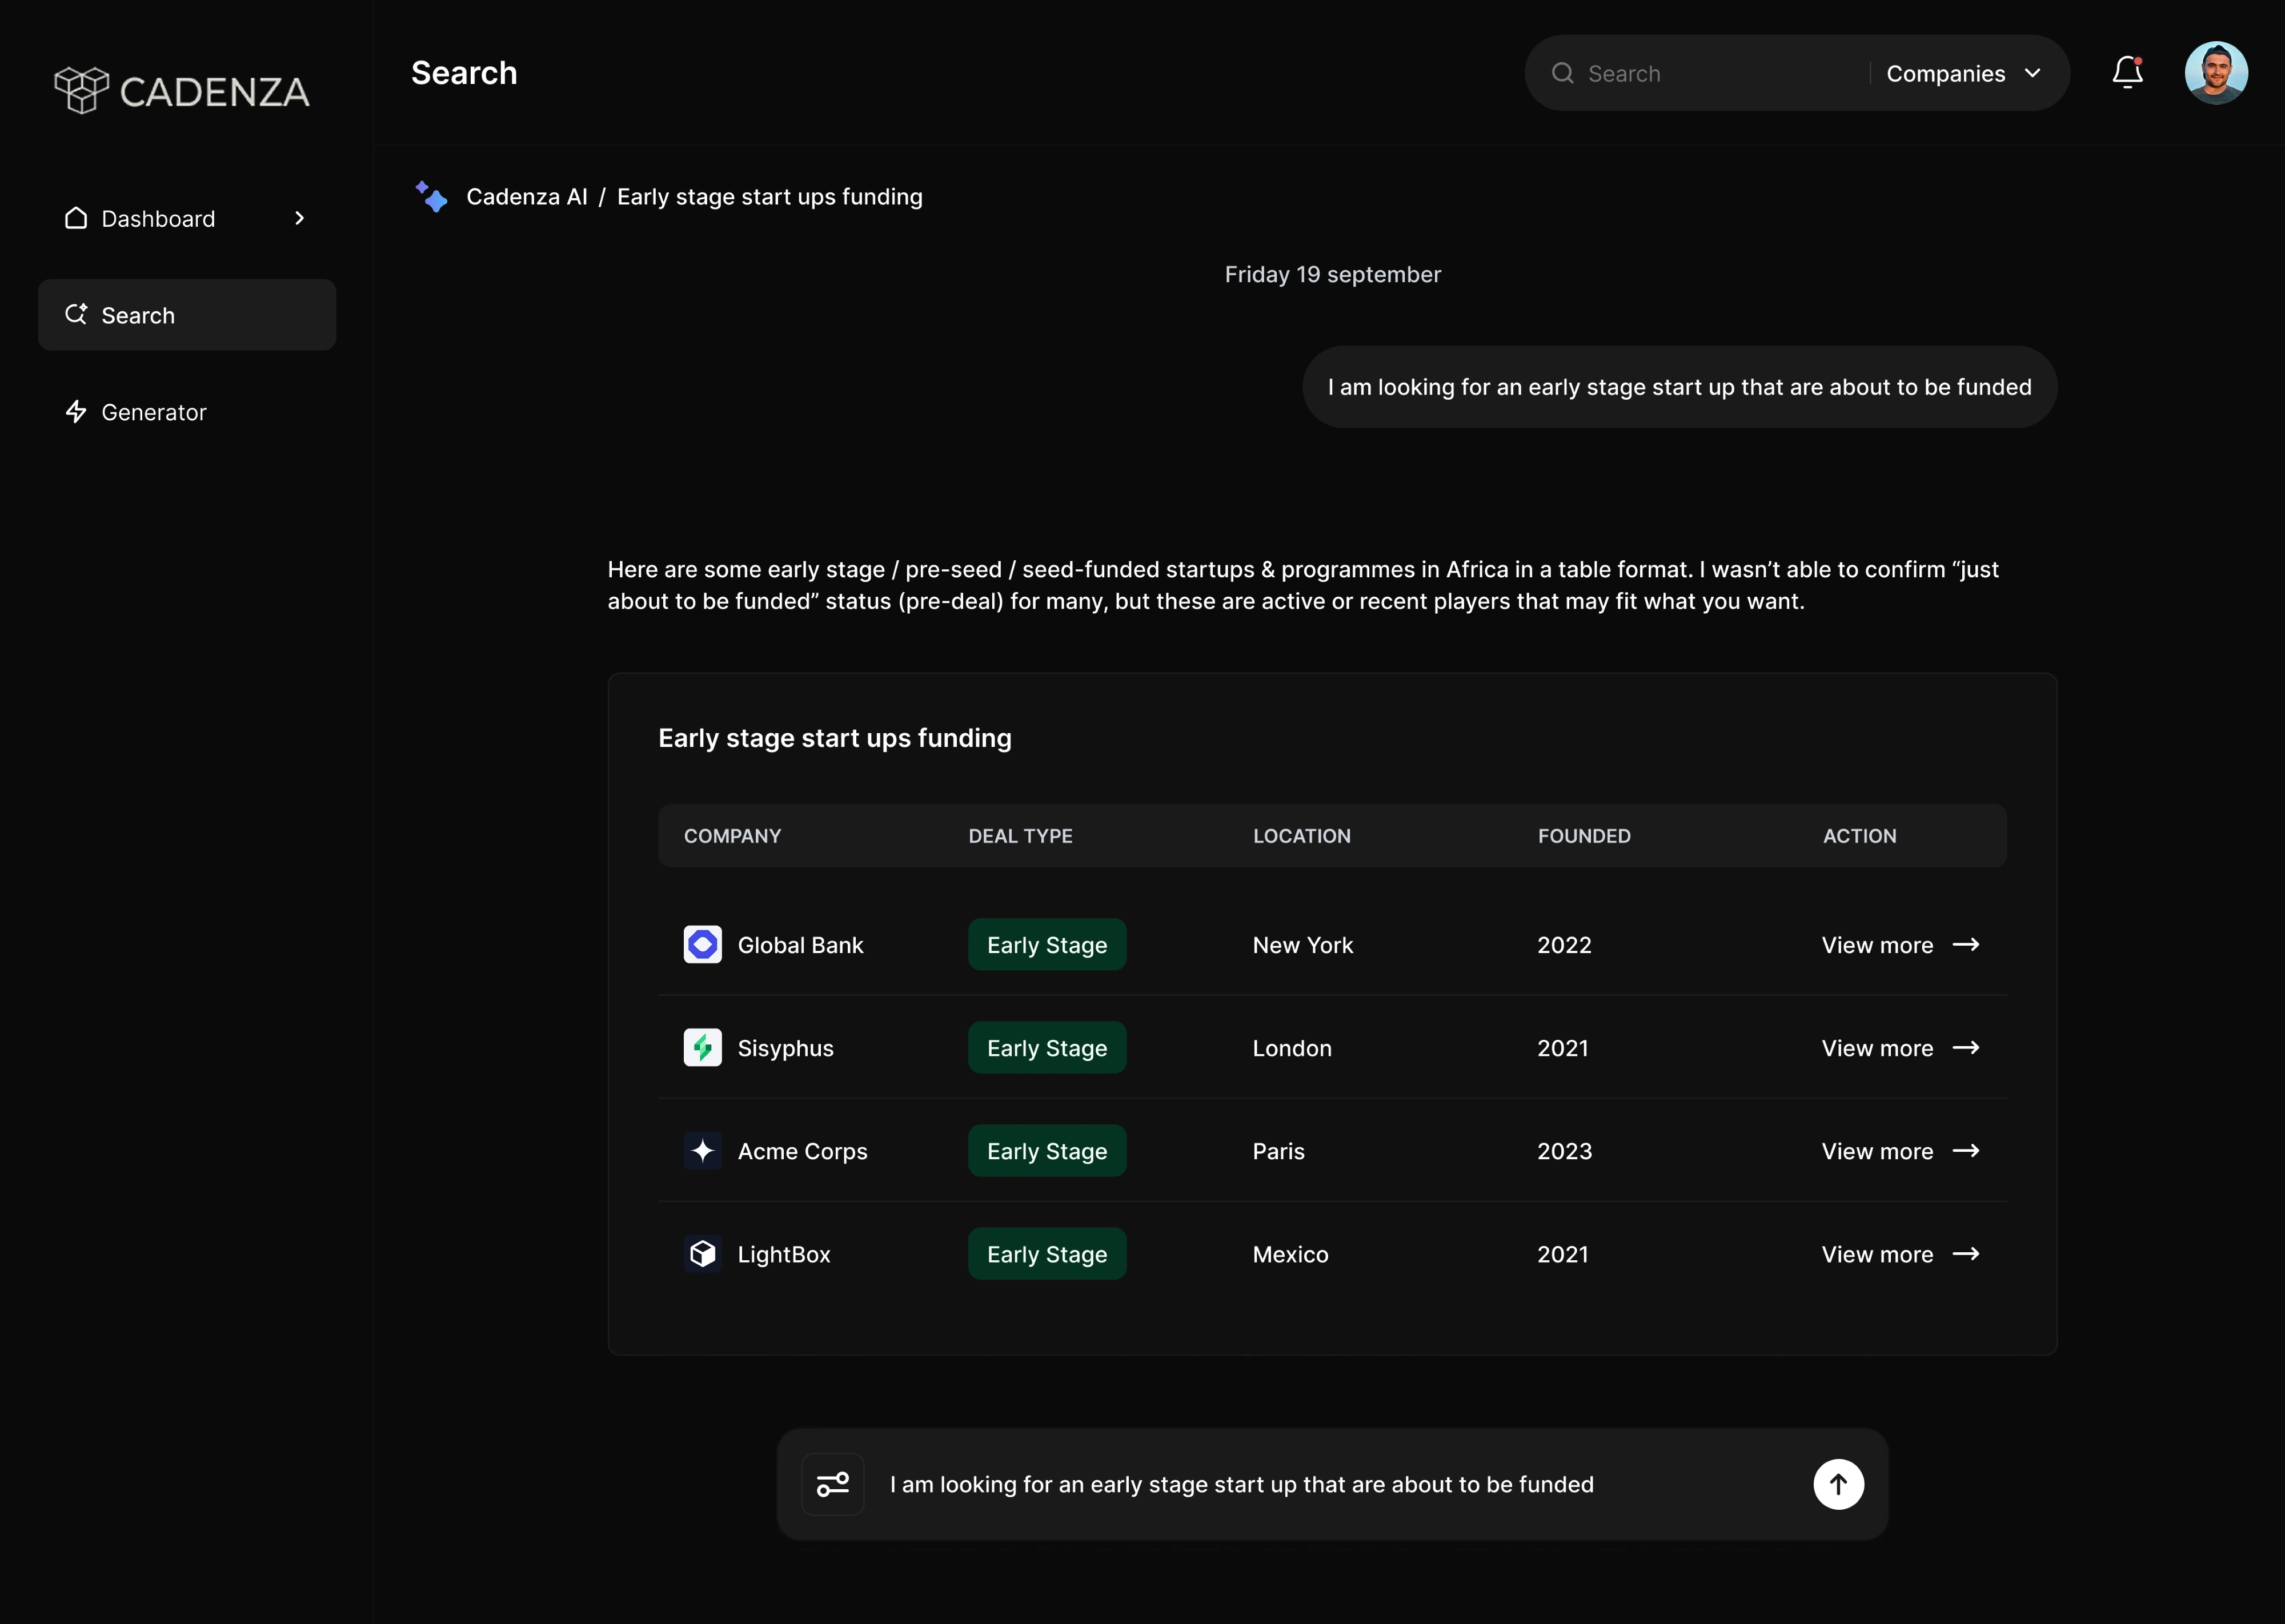Click View more for LightBox
The height and width of the screenshot is (1624, 2285).
[x=1899, y=1254]
